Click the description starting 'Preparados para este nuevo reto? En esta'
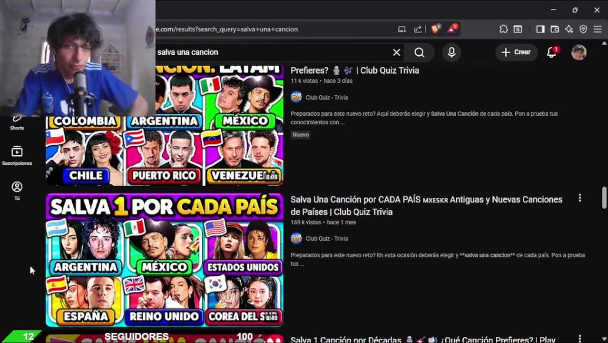608x343 pixels. [x=438, y=260]
